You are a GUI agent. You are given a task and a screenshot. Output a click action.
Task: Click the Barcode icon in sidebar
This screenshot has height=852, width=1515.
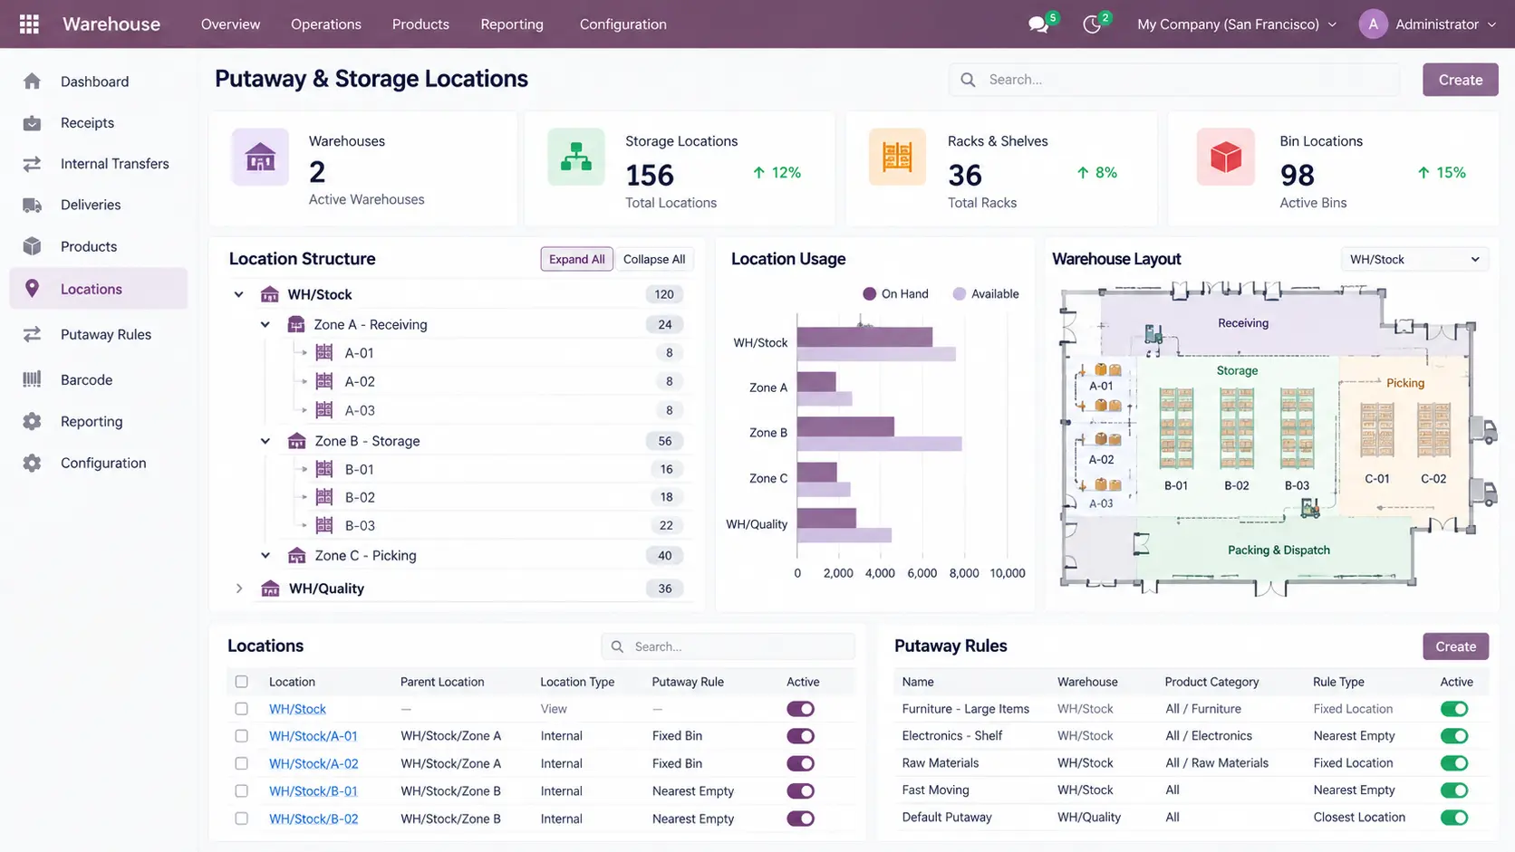(x=32, y=379)
